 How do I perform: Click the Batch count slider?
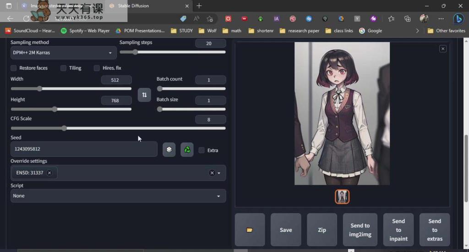(x=191, y=88)
